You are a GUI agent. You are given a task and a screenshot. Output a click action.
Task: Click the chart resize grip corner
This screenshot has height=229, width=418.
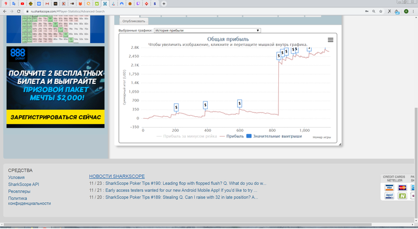340,144
